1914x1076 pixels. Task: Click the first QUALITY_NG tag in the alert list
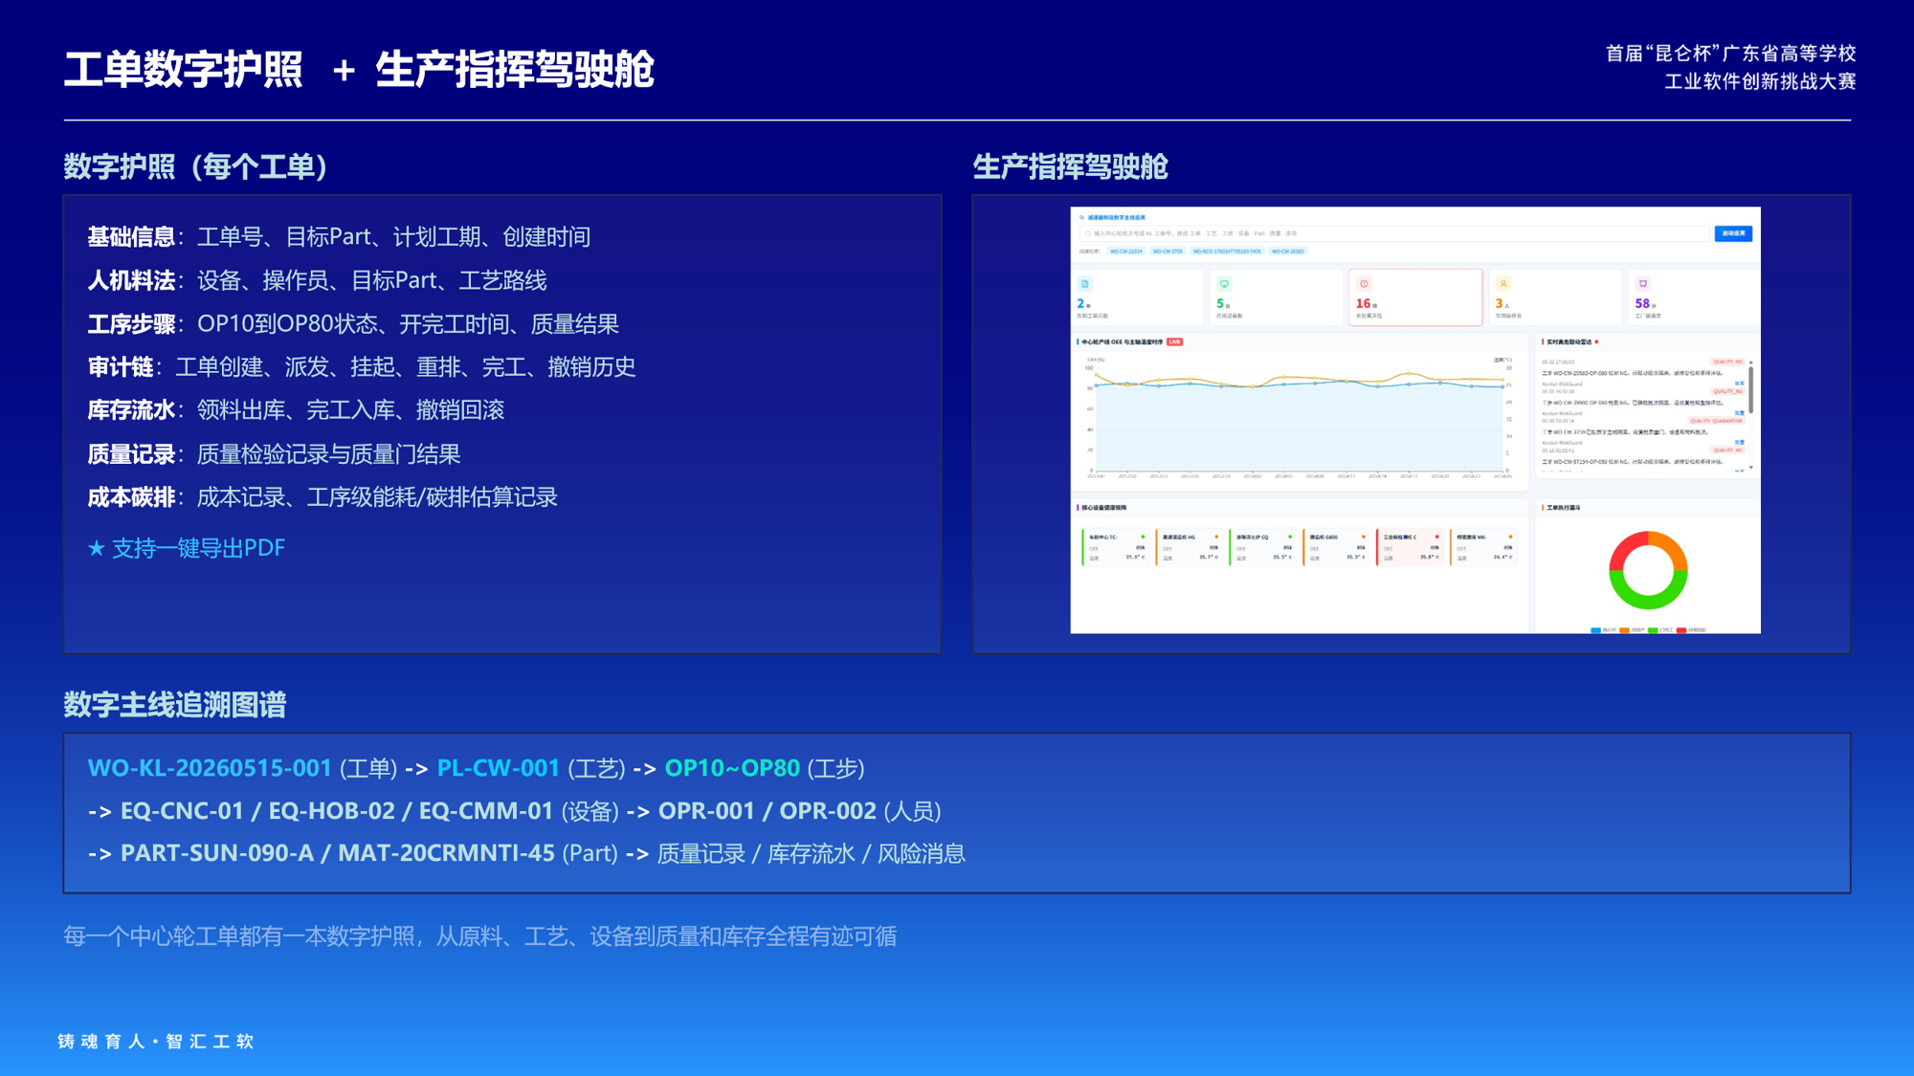click(x=1728, y=362)
